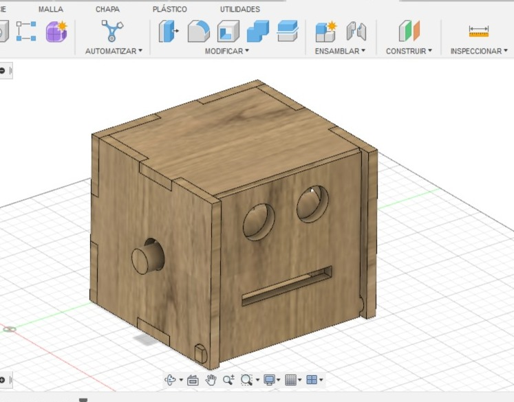Click the Offset Plane construct icon
The image size is (514, 402).
(x=409, y=31)
